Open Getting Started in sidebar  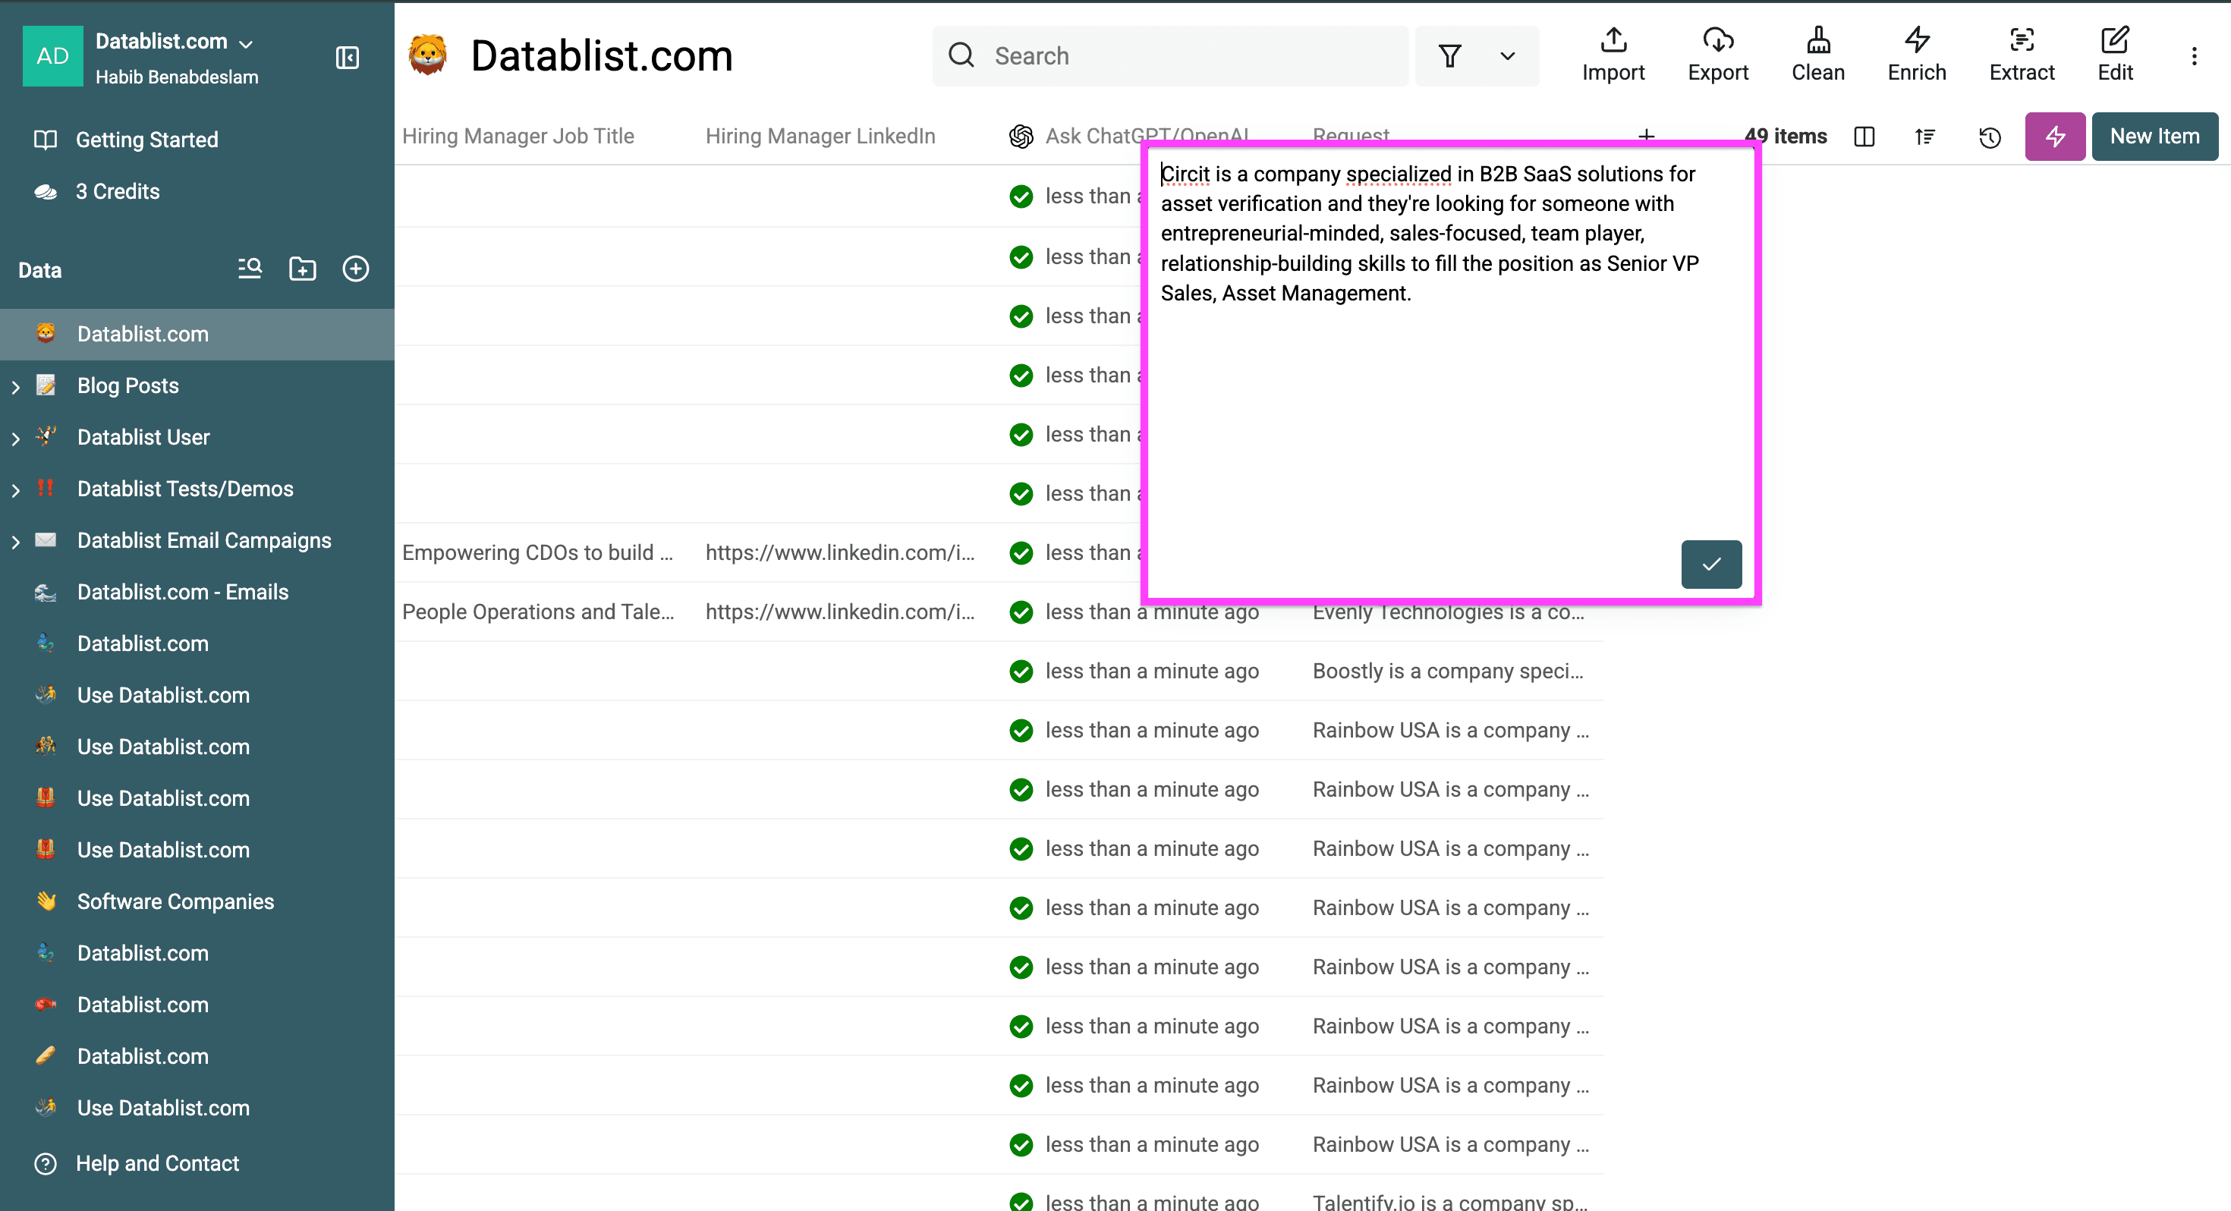click(x=146, y=140)
